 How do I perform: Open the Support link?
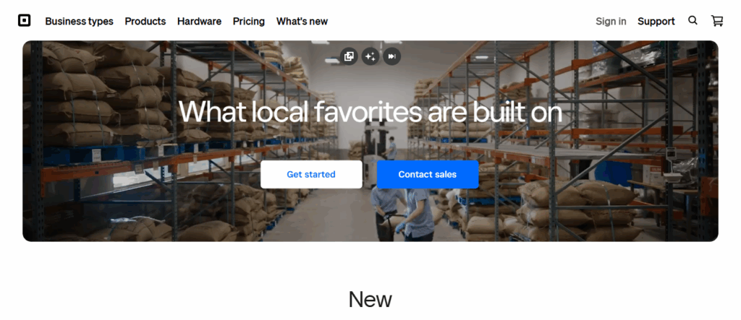(656, 21)
